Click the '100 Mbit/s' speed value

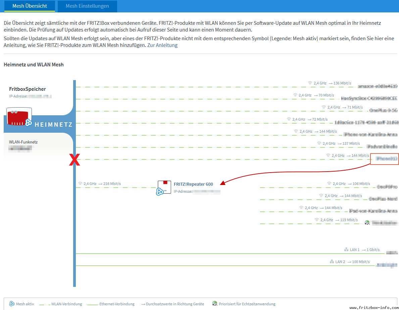[x=361, y=261]
